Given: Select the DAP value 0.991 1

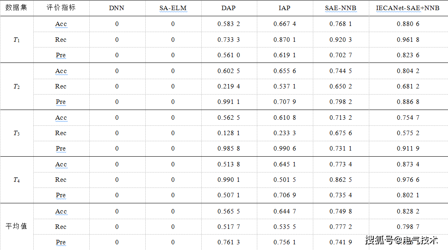Looking at the screenshot, I should (228, 102).
